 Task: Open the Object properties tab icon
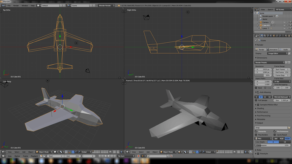274,36
